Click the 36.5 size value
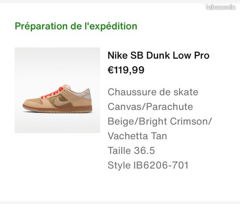This screenshot has height=204, width=240. coord(144,150)
